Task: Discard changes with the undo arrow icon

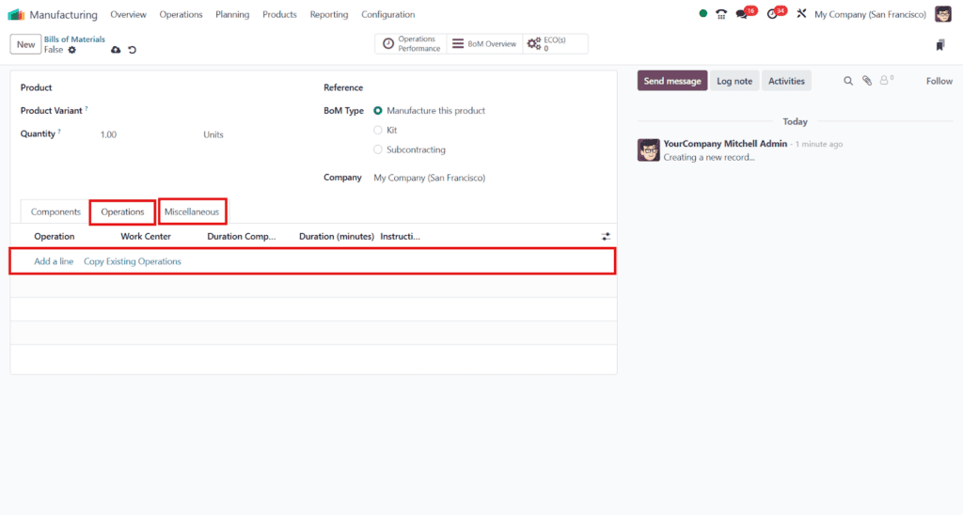Action: 132,50
